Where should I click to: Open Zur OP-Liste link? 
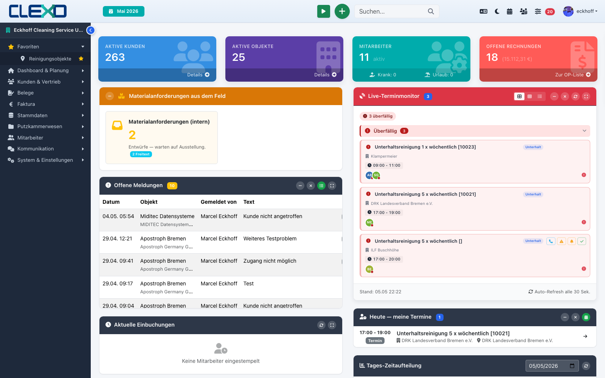pyautogui.click(x=572, y=75)
